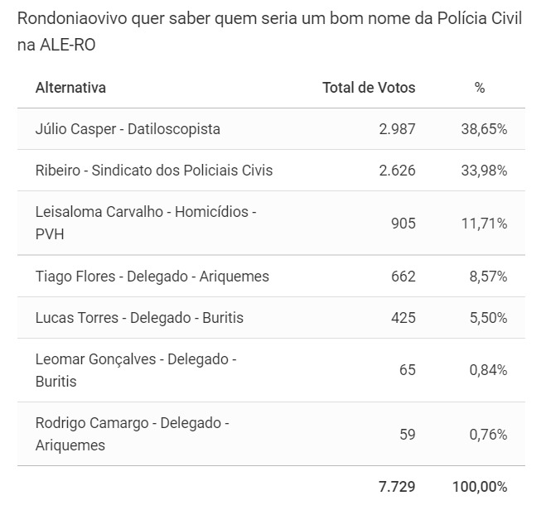Screen dimensions: 541x510
Task: Click the 662 vote count
Action: [403, 277]
